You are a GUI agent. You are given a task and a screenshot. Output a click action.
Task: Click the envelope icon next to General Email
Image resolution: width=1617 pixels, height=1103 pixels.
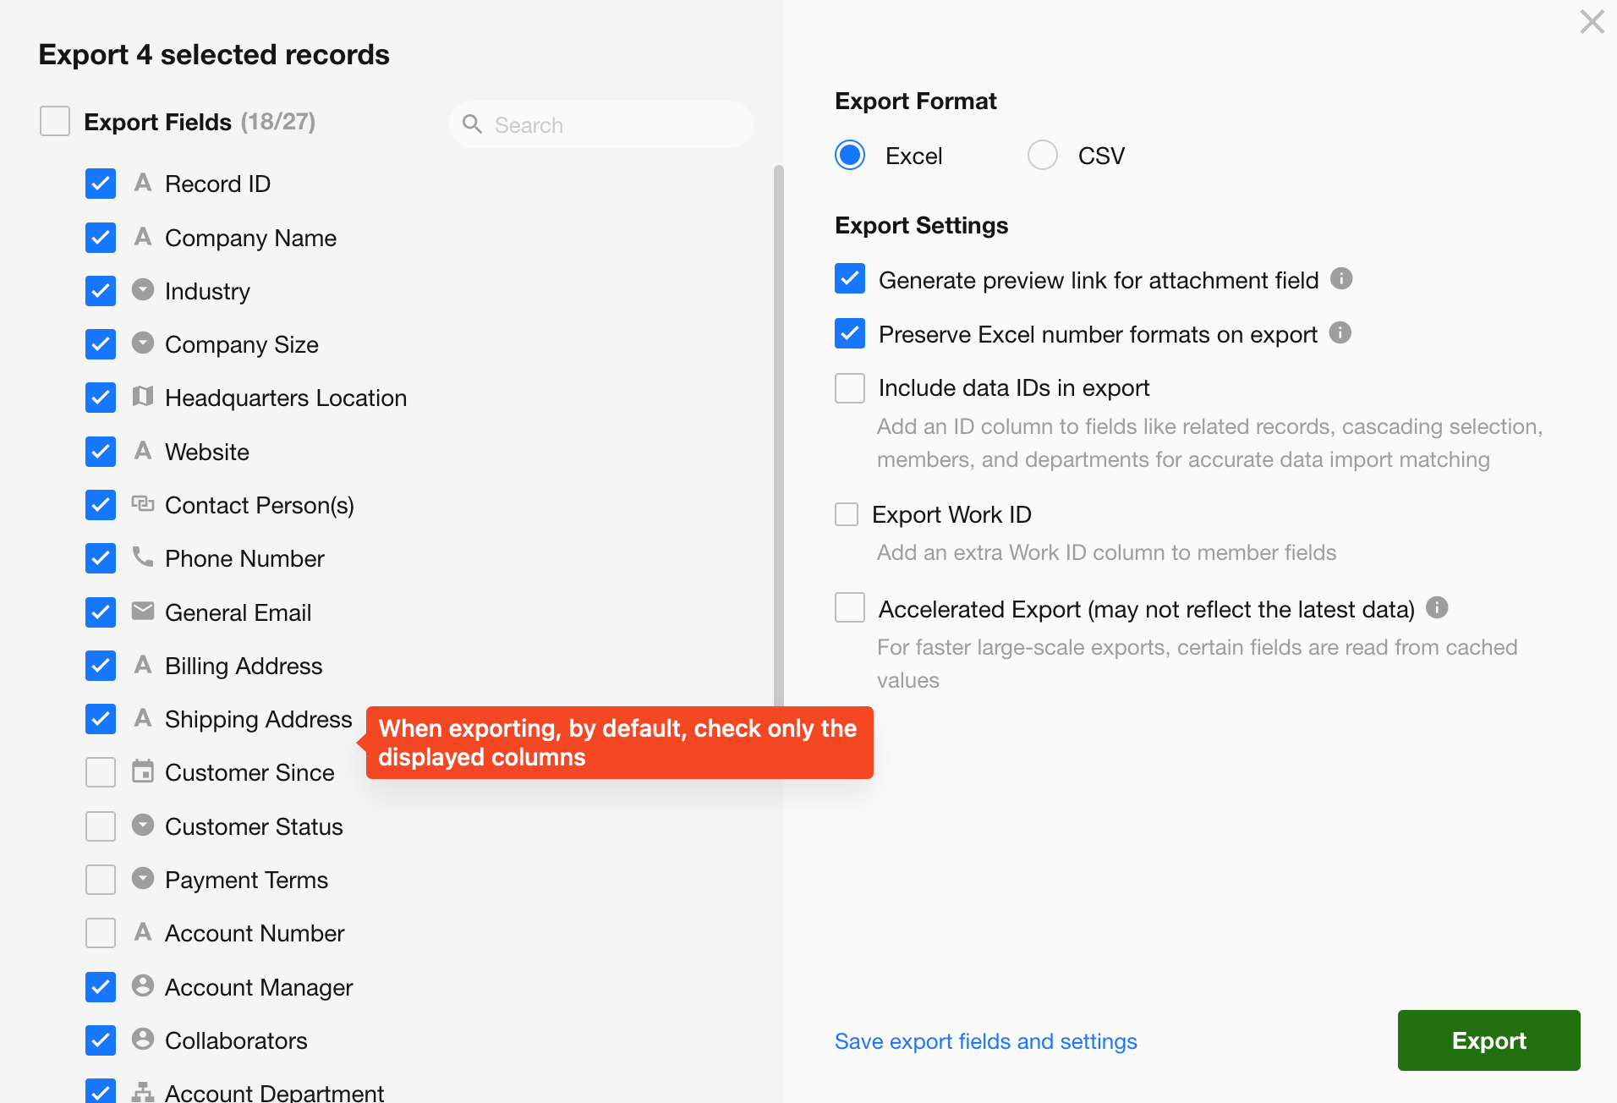(x=143, y=611)
